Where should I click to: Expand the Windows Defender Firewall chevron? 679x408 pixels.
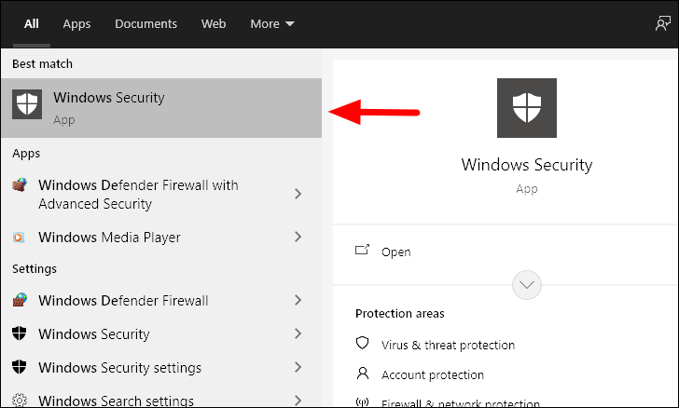pos(298,300)
